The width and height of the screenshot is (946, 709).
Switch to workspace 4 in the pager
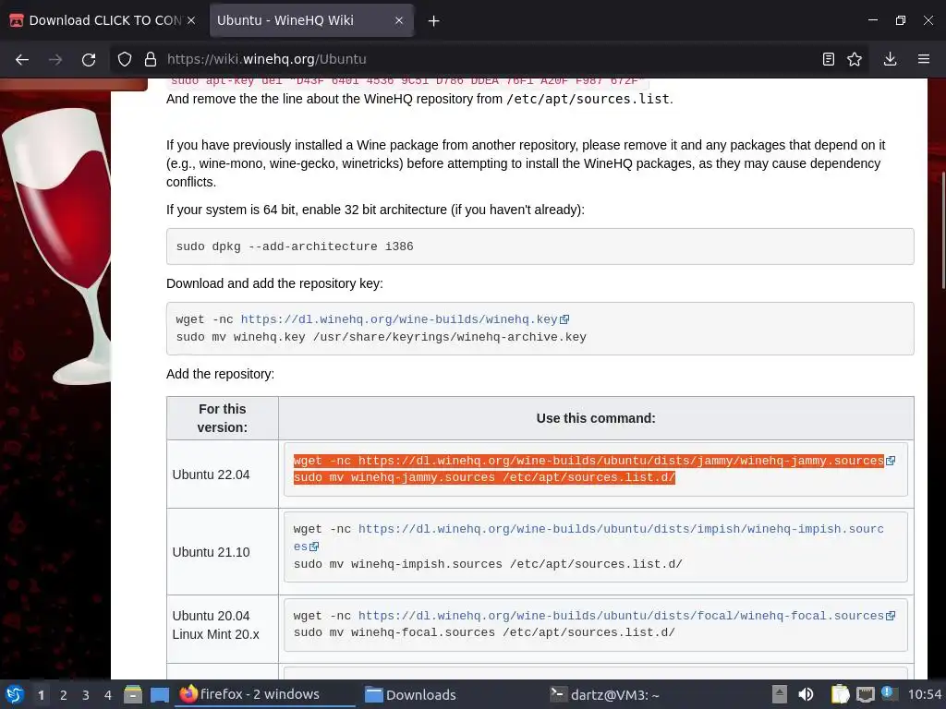pyautogui.click(x=108, y=695)
